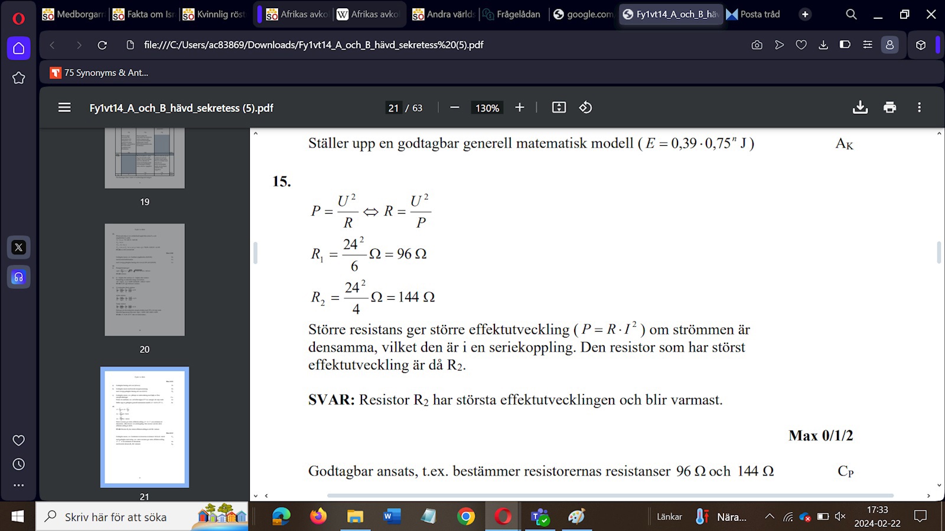Reload the current page

(x=102, y=45)
